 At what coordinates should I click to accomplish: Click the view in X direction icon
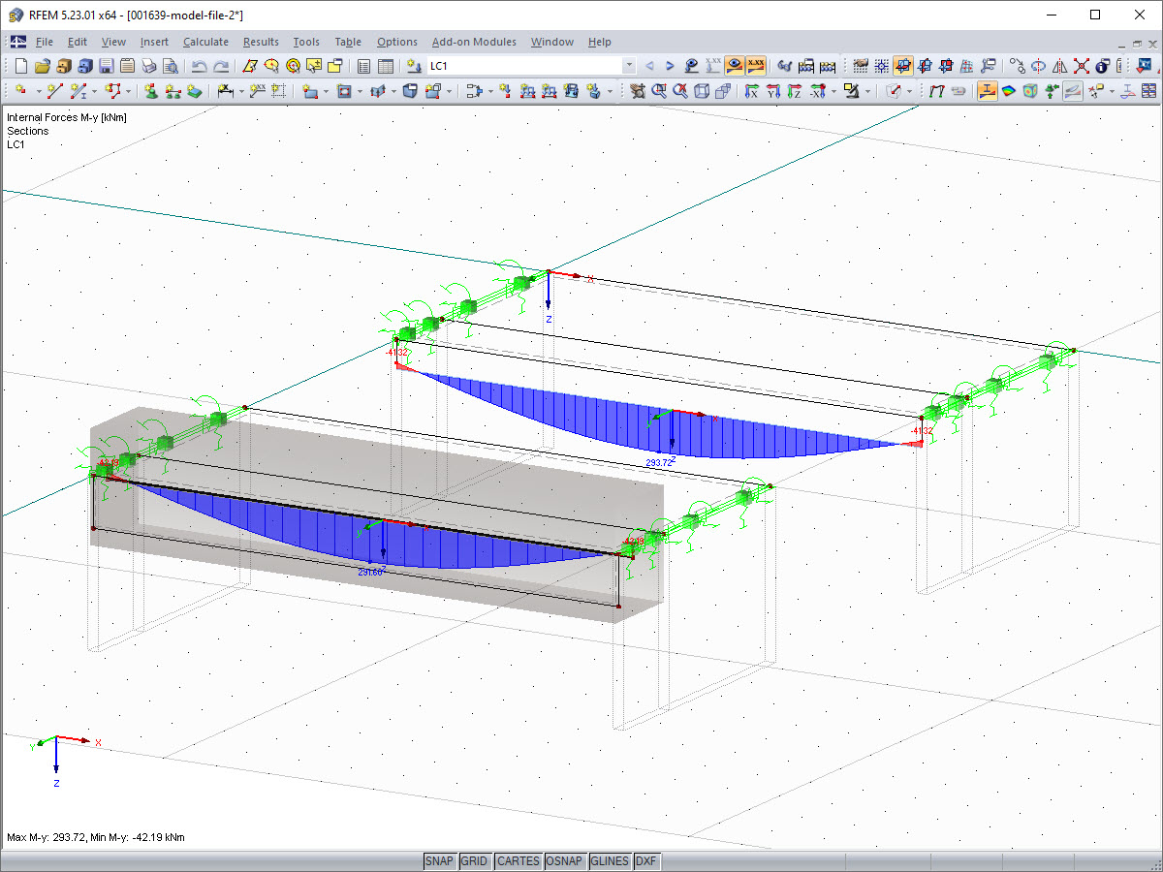pyautogui.click(x=751, y=91)
